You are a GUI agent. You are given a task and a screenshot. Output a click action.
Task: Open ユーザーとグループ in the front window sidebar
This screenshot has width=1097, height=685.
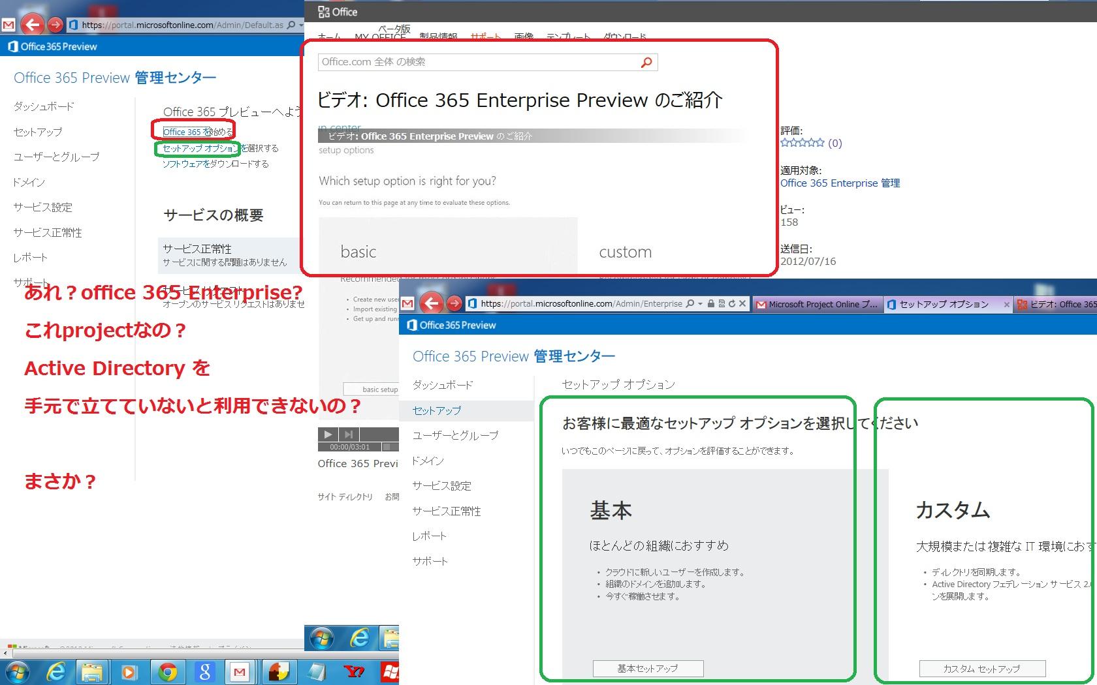(455, 435)
